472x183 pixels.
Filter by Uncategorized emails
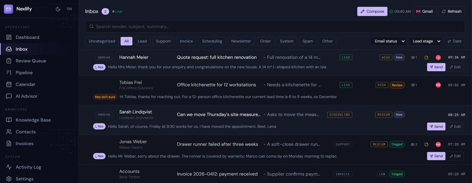[102, 41]
